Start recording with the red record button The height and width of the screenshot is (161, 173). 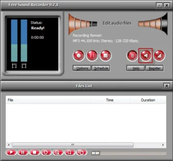(x=79, y=56)
